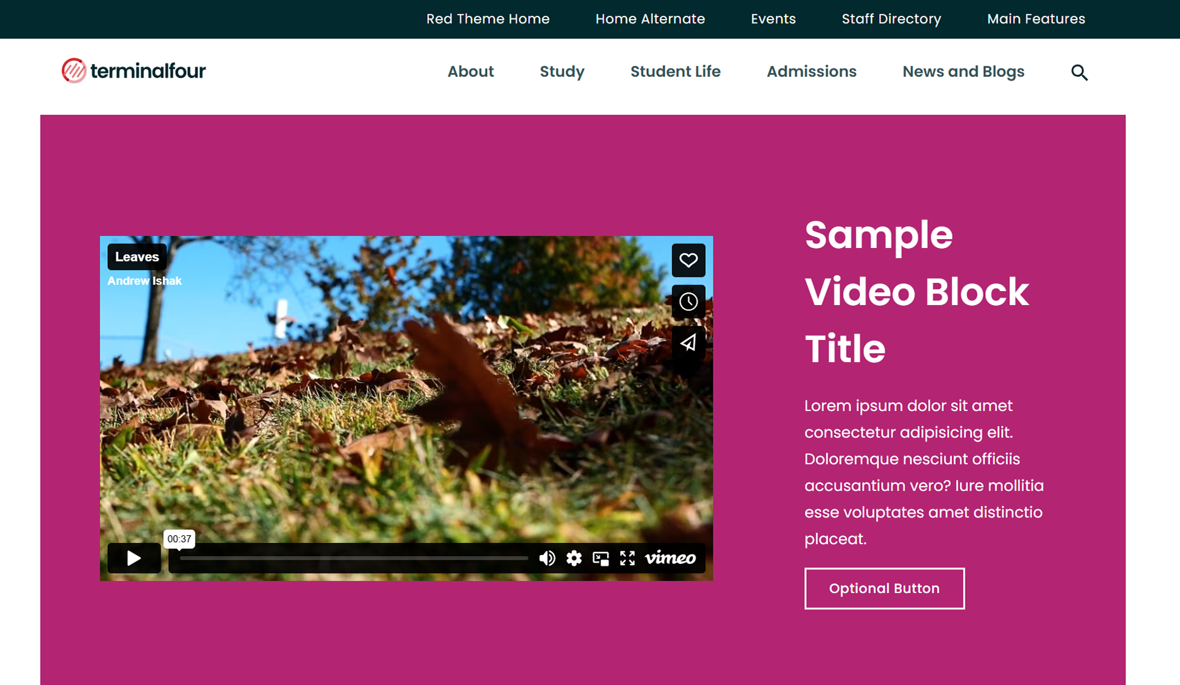Click the terminalfour logo

(x=134, y=70)
